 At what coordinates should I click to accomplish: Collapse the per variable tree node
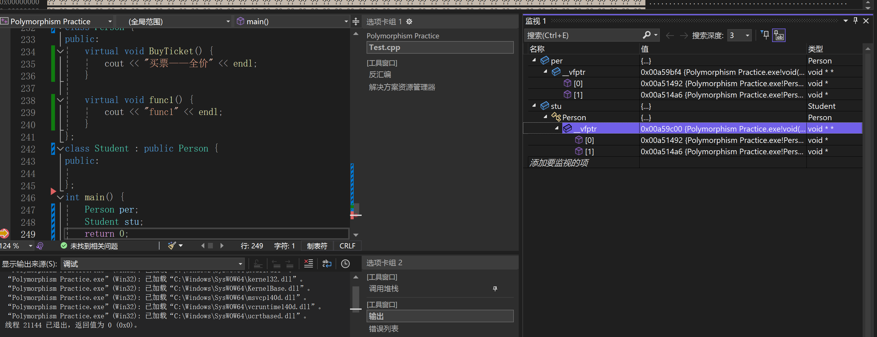534,61
